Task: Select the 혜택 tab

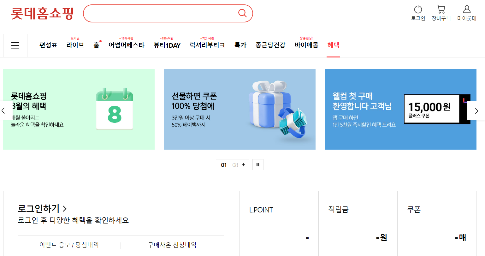Action: tap(333, 45)
